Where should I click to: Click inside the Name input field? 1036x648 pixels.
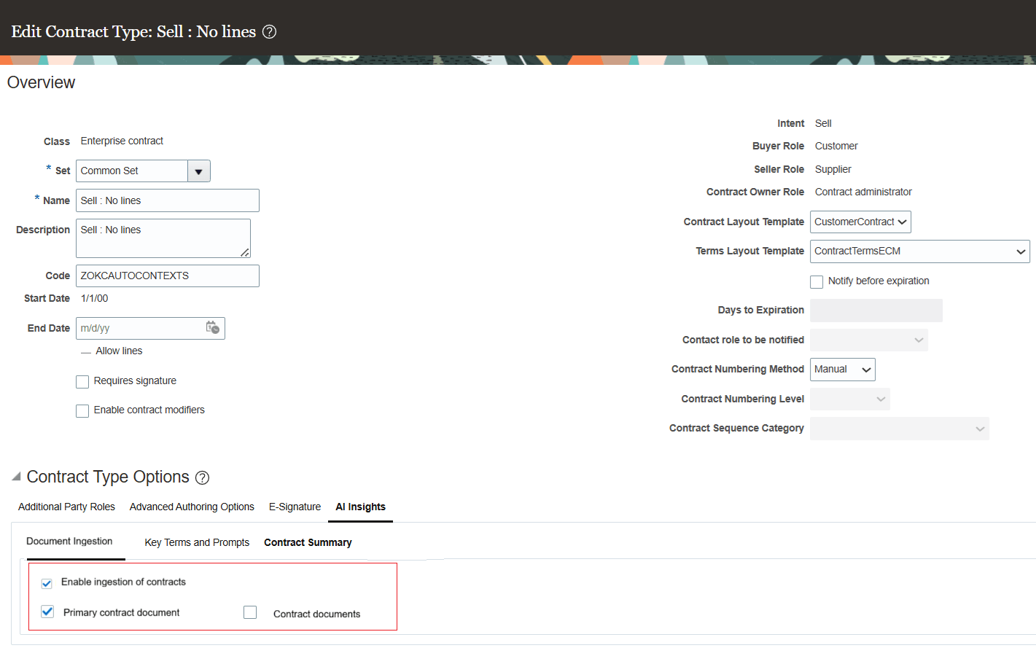tap(167, 200)
